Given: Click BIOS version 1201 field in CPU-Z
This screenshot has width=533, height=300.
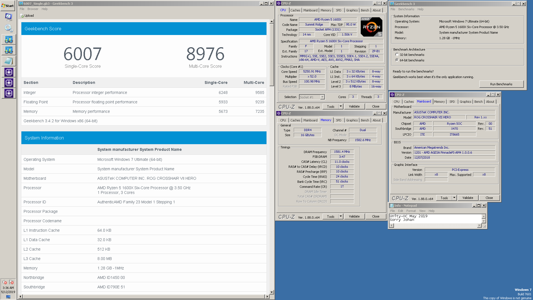Looking at the screenshot, I should (x=454, y=153).
